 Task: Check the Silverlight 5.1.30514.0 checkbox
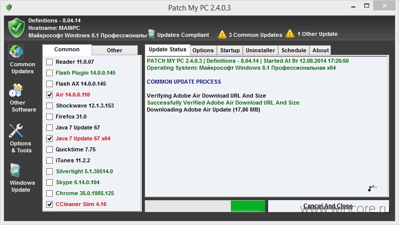[49, 171]
